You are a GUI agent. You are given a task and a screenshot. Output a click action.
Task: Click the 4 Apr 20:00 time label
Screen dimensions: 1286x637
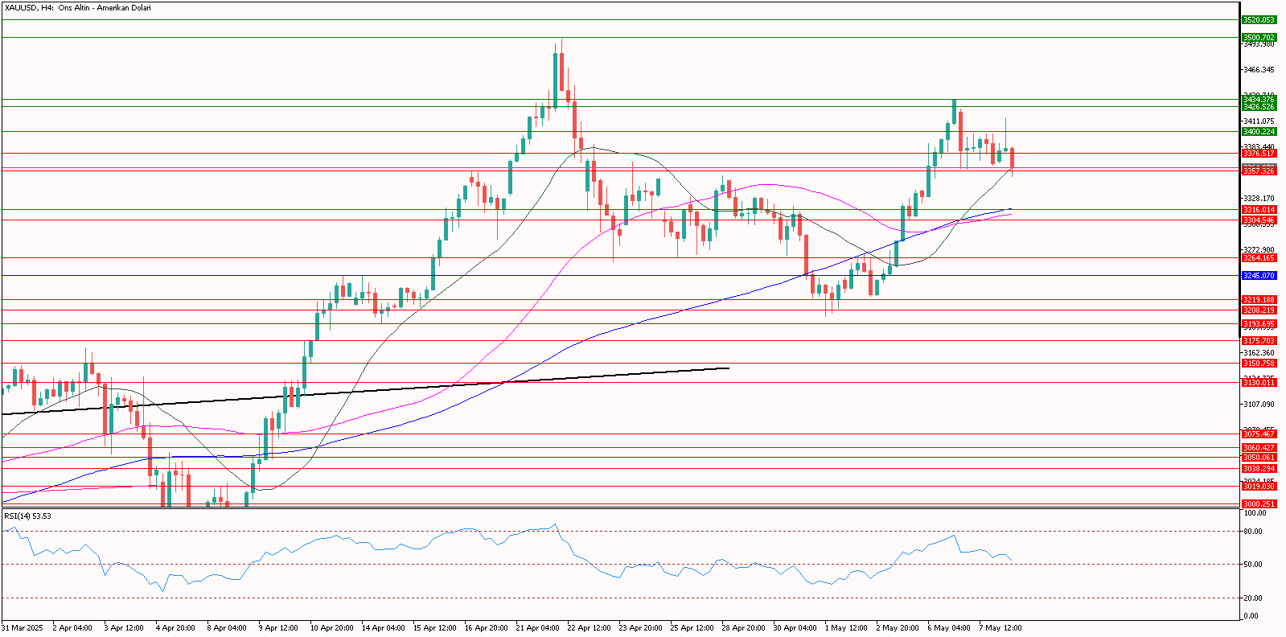pos(175,628)
